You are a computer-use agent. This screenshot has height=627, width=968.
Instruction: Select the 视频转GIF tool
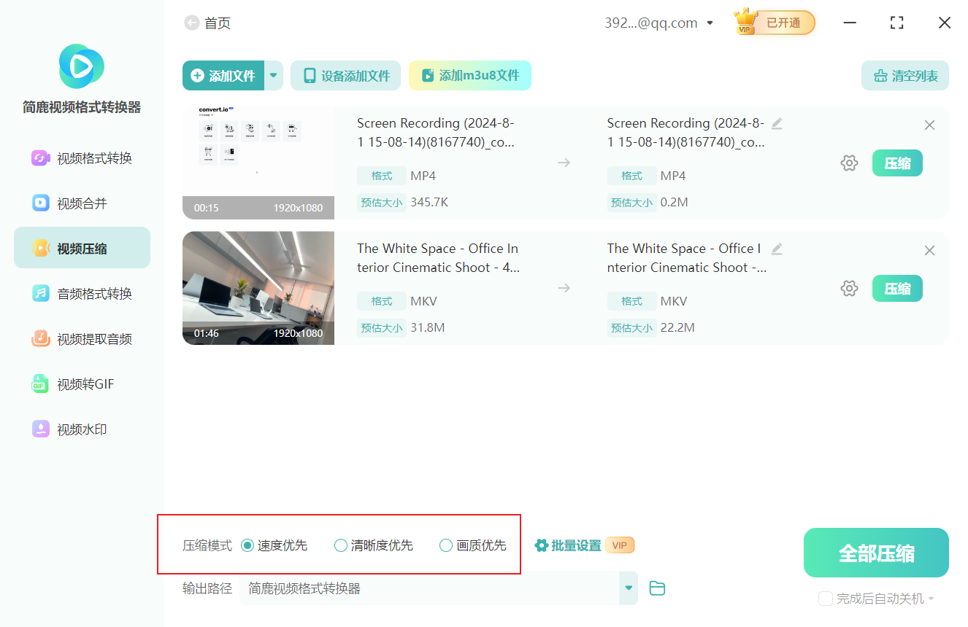[82, 383]
